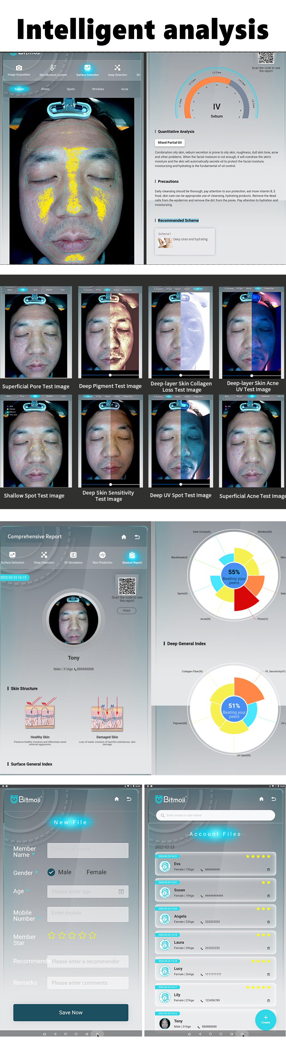The image size is (286, 1048).
Task: Delete Angela's record with trash icon
Action: [269, 922]
